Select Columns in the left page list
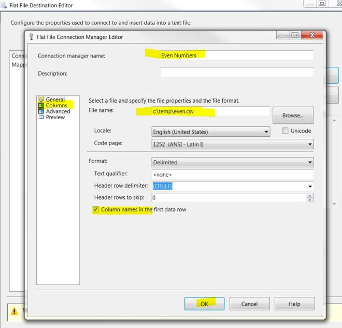 pyautogui.click(x=56, y=105)
